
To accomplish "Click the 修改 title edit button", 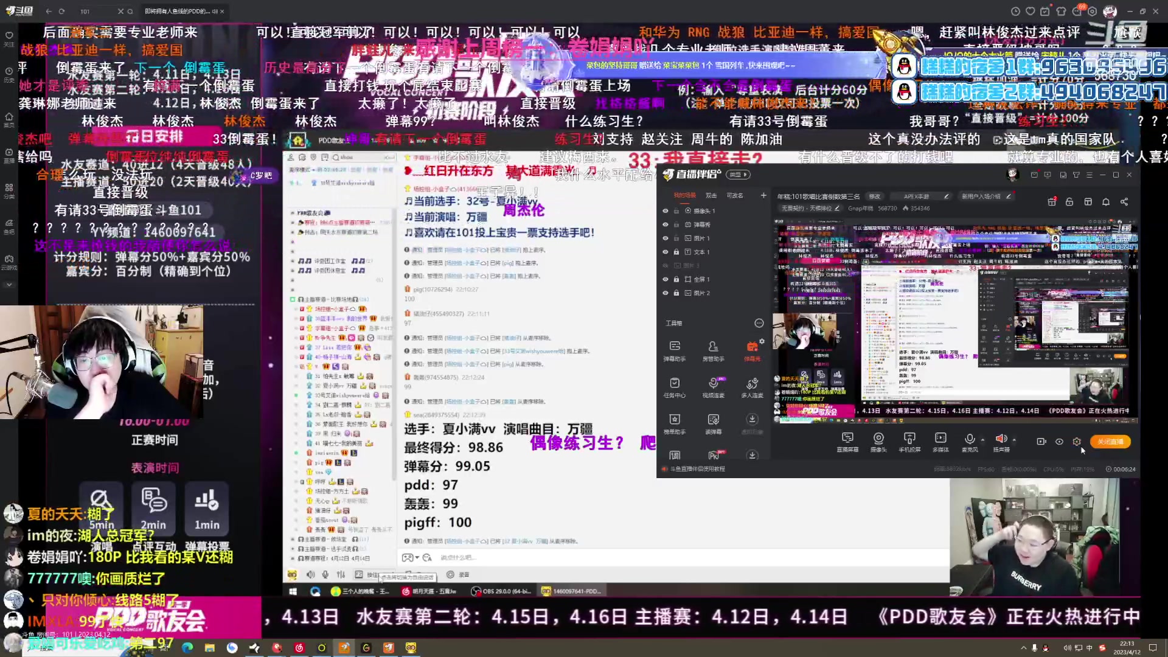I will [874, 196].
